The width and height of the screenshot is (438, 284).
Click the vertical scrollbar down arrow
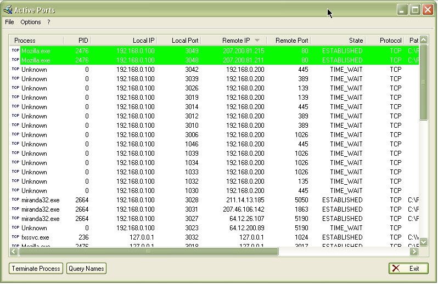tap(424, 242)
